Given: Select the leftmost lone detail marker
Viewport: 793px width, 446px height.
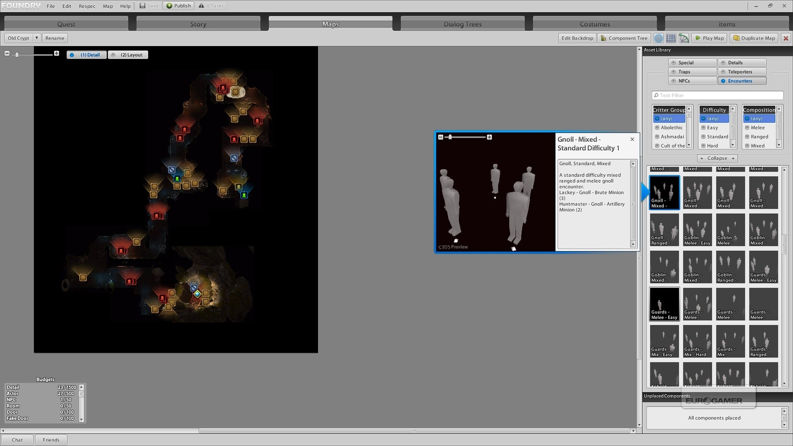Looking at the screenshot, I should click(x=83, y=278).
